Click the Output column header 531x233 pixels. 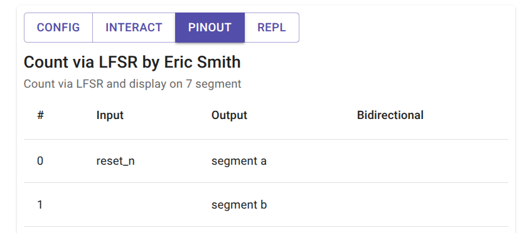point(229,115)
